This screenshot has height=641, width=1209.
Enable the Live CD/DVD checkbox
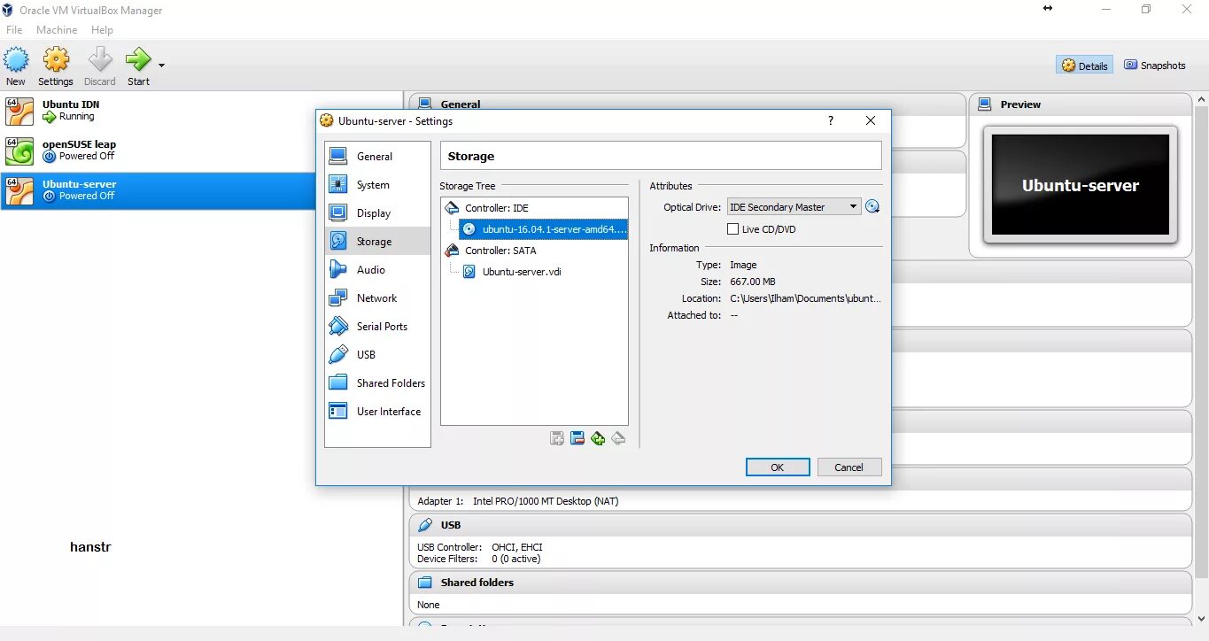pyautogui.click(x=732, y=229)
